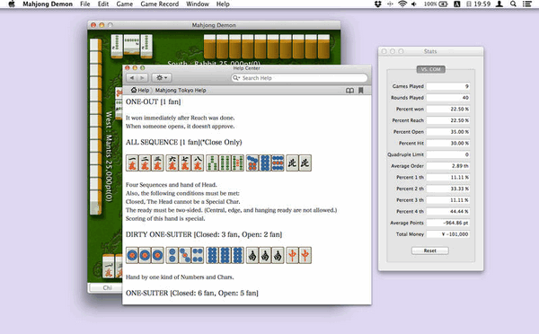Open the Window menu
This screenshot has height=334, width=539.
[x=198, y=4]
